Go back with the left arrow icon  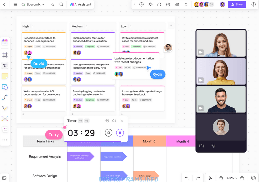coord(4,4)
